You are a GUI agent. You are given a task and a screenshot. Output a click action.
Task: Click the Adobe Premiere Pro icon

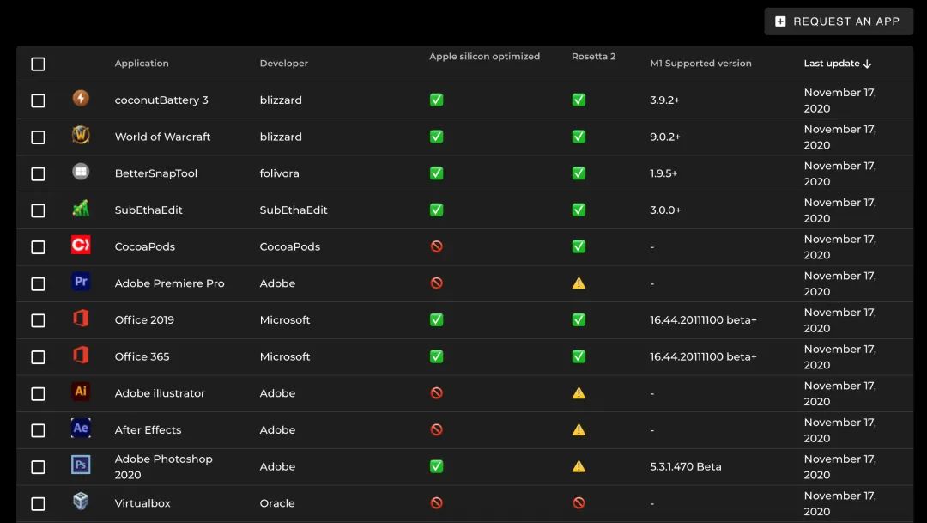coord(81,282)
